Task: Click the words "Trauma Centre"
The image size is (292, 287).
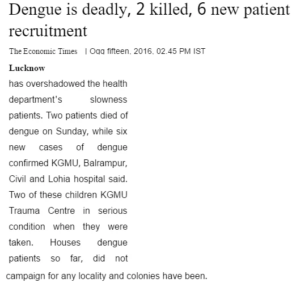Action: click(x=42, y=211)
